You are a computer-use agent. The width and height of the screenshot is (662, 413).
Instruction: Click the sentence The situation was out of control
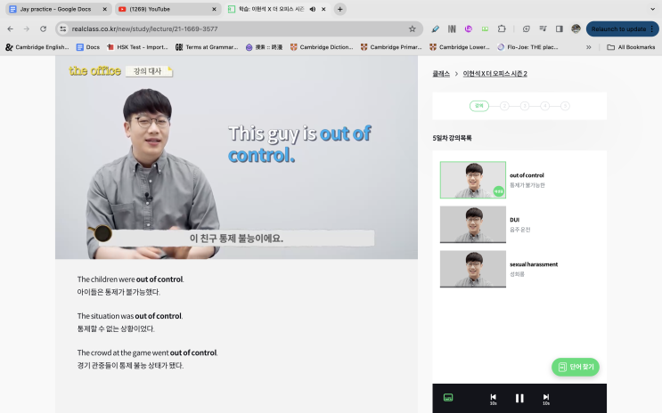[x=130, y=316]
